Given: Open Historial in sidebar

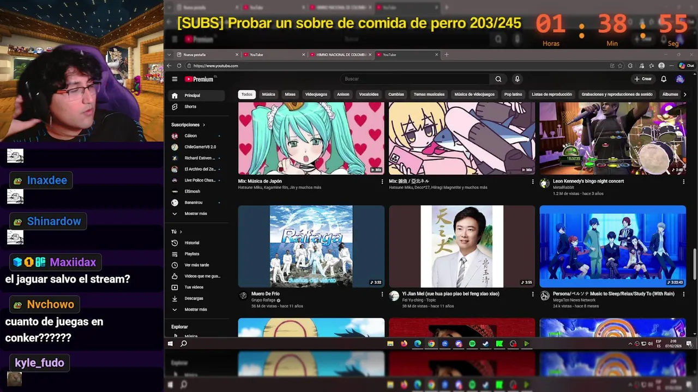Looking at the screenshot, I should [x=197, y=243].
